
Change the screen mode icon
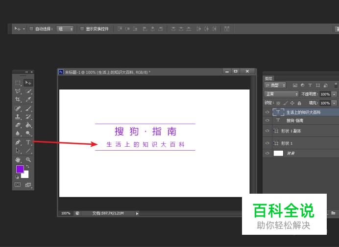(x=28, y=185)
